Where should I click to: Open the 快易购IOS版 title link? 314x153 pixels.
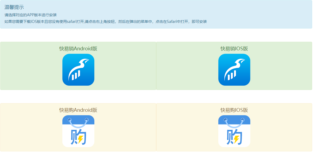click(234, 110)
